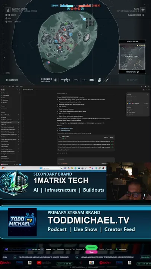Choose the anti-tank mine gadget slot
The height and width of the screenshot is (269, 151).
(x=92, y=80)
